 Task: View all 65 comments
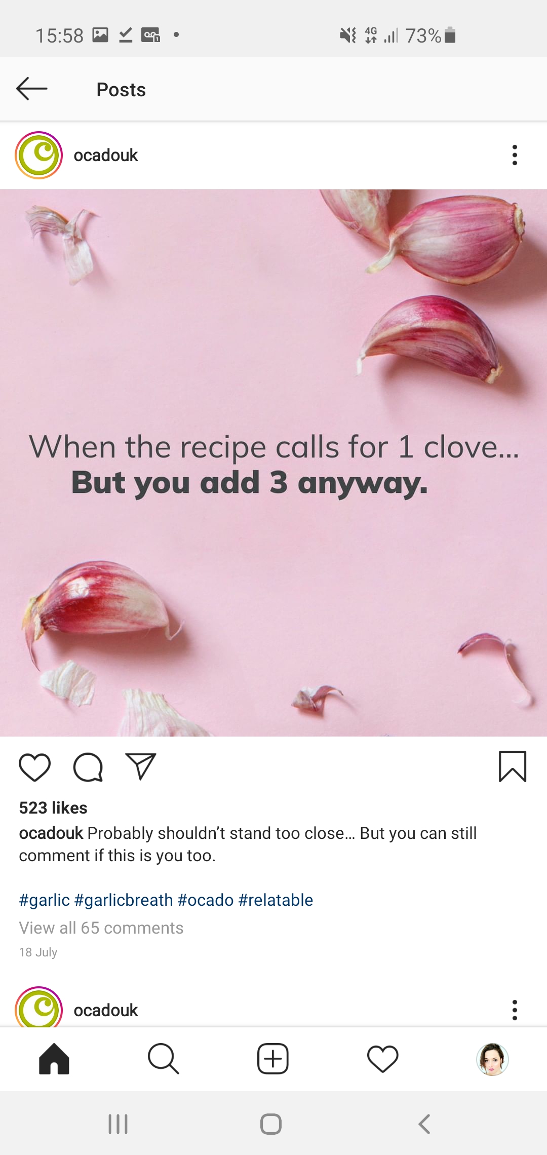pos(101,928)
